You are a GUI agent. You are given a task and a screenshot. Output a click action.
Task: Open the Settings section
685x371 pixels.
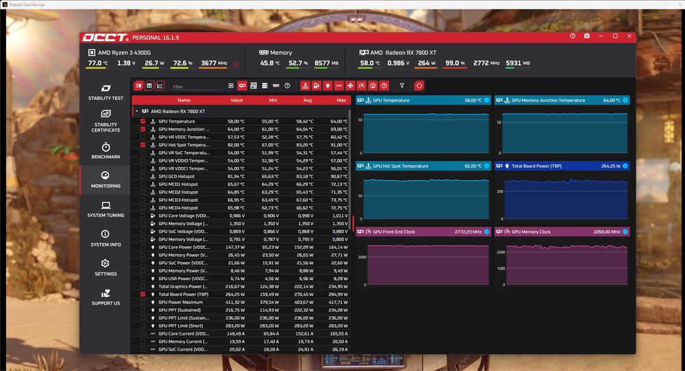105,268
